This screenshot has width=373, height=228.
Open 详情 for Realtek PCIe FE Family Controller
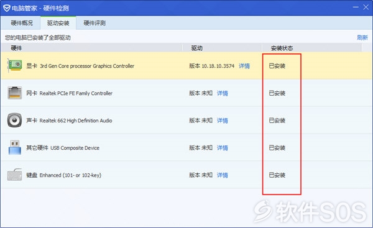tap(223, 93)
